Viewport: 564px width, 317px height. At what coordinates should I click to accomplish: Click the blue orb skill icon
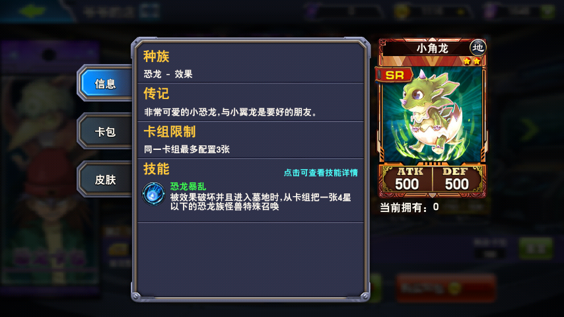154,194
